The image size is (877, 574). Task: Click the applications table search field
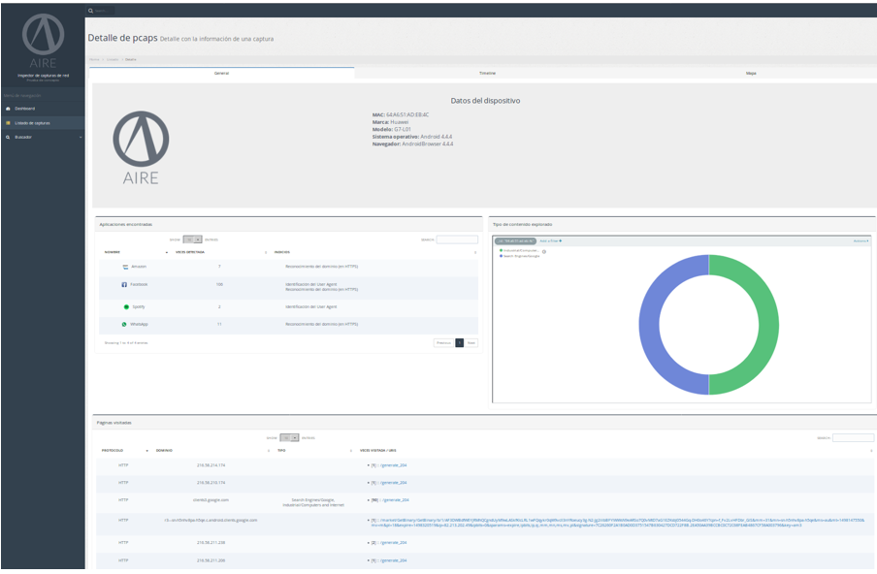[457, 239]
